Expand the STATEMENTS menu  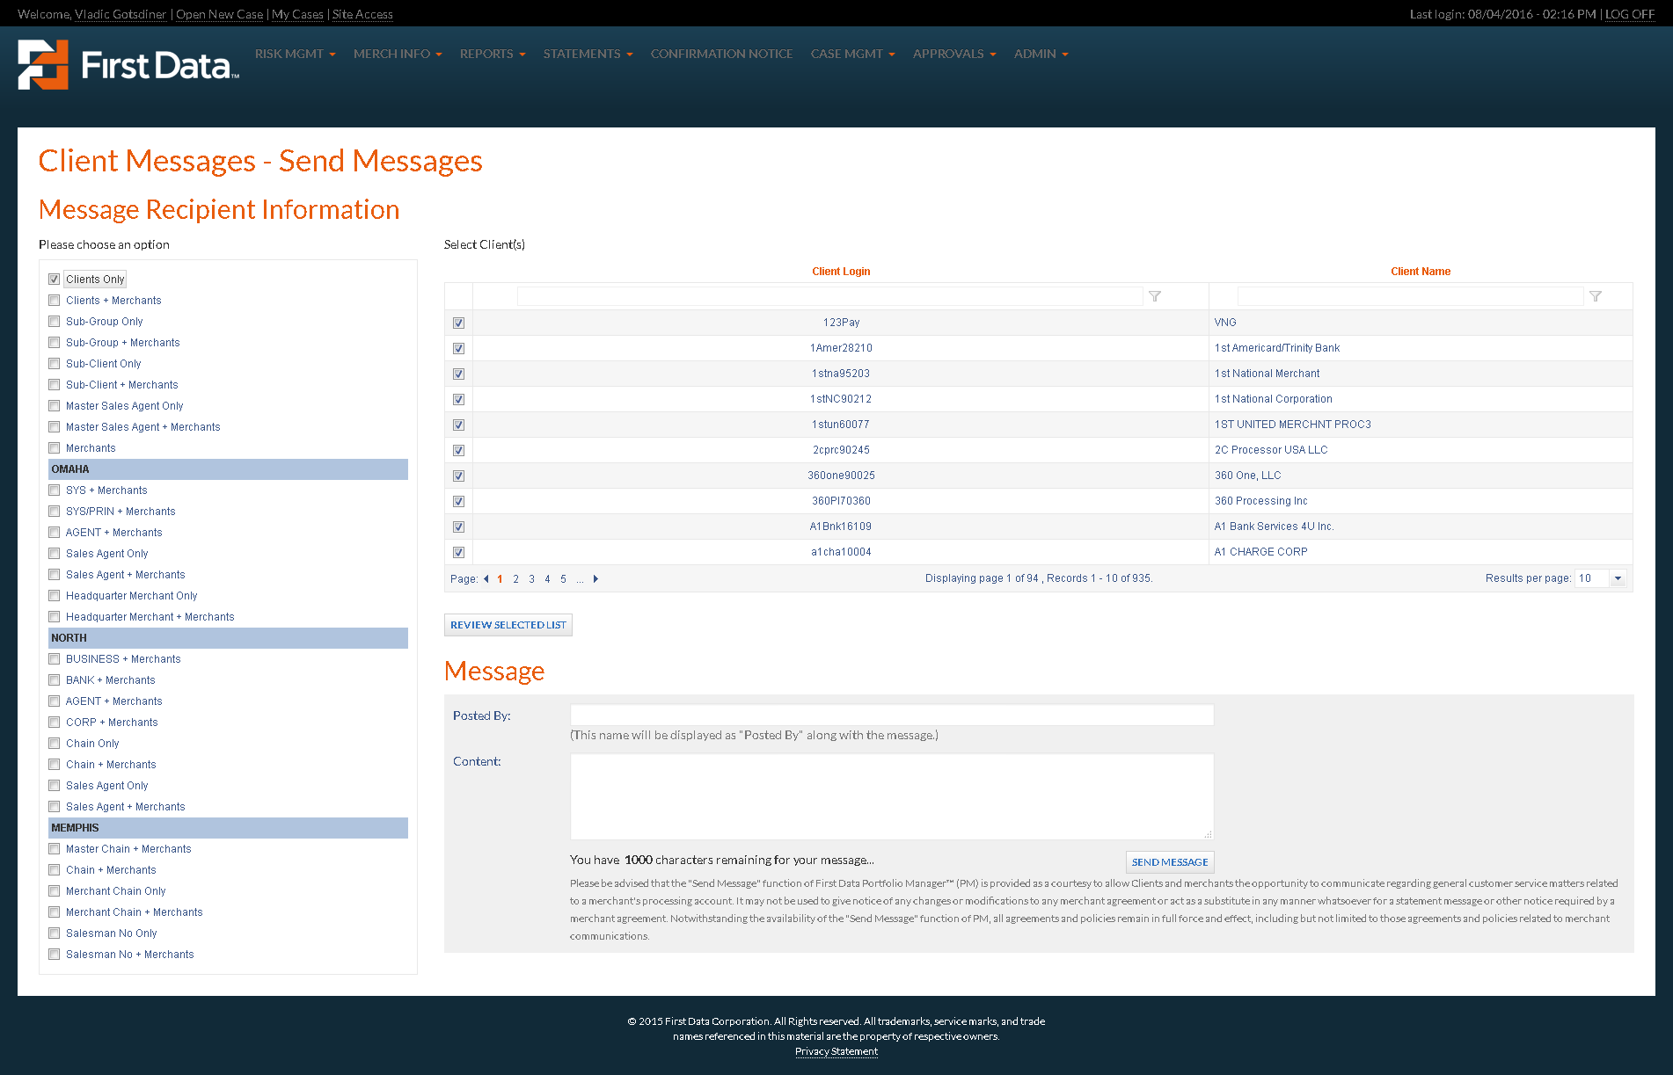(x=588, y=54)
